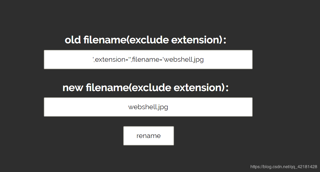Image resolution: width=320 pixels, height=172 pixels.
Task: Focus the new filename input field
Action: point(148,107)
